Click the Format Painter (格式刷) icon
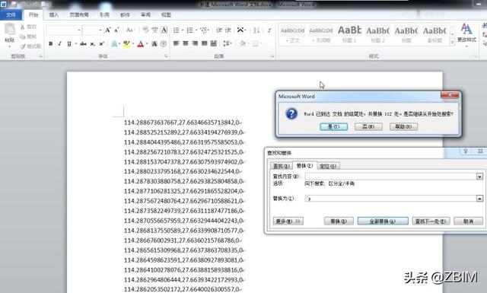The height and width of the screenshot is (293, 487). point(23,46)
